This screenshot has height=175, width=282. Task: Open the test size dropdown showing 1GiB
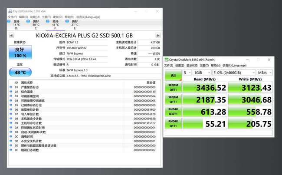tap(202, 73)
